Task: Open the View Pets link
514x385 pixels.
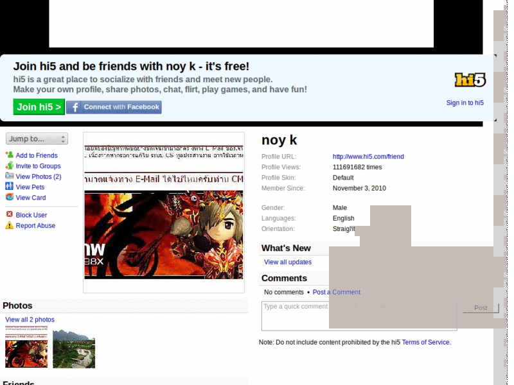Action: pos(30,187)
